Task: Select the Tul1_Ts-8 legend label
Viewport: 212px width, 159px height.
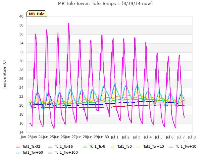Action: [x=97, y=146]
